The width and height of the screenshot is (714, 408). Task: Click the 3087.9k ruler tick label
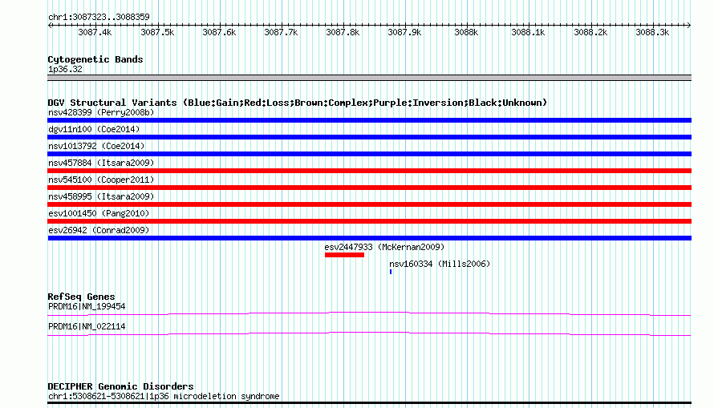coord(404,32)
